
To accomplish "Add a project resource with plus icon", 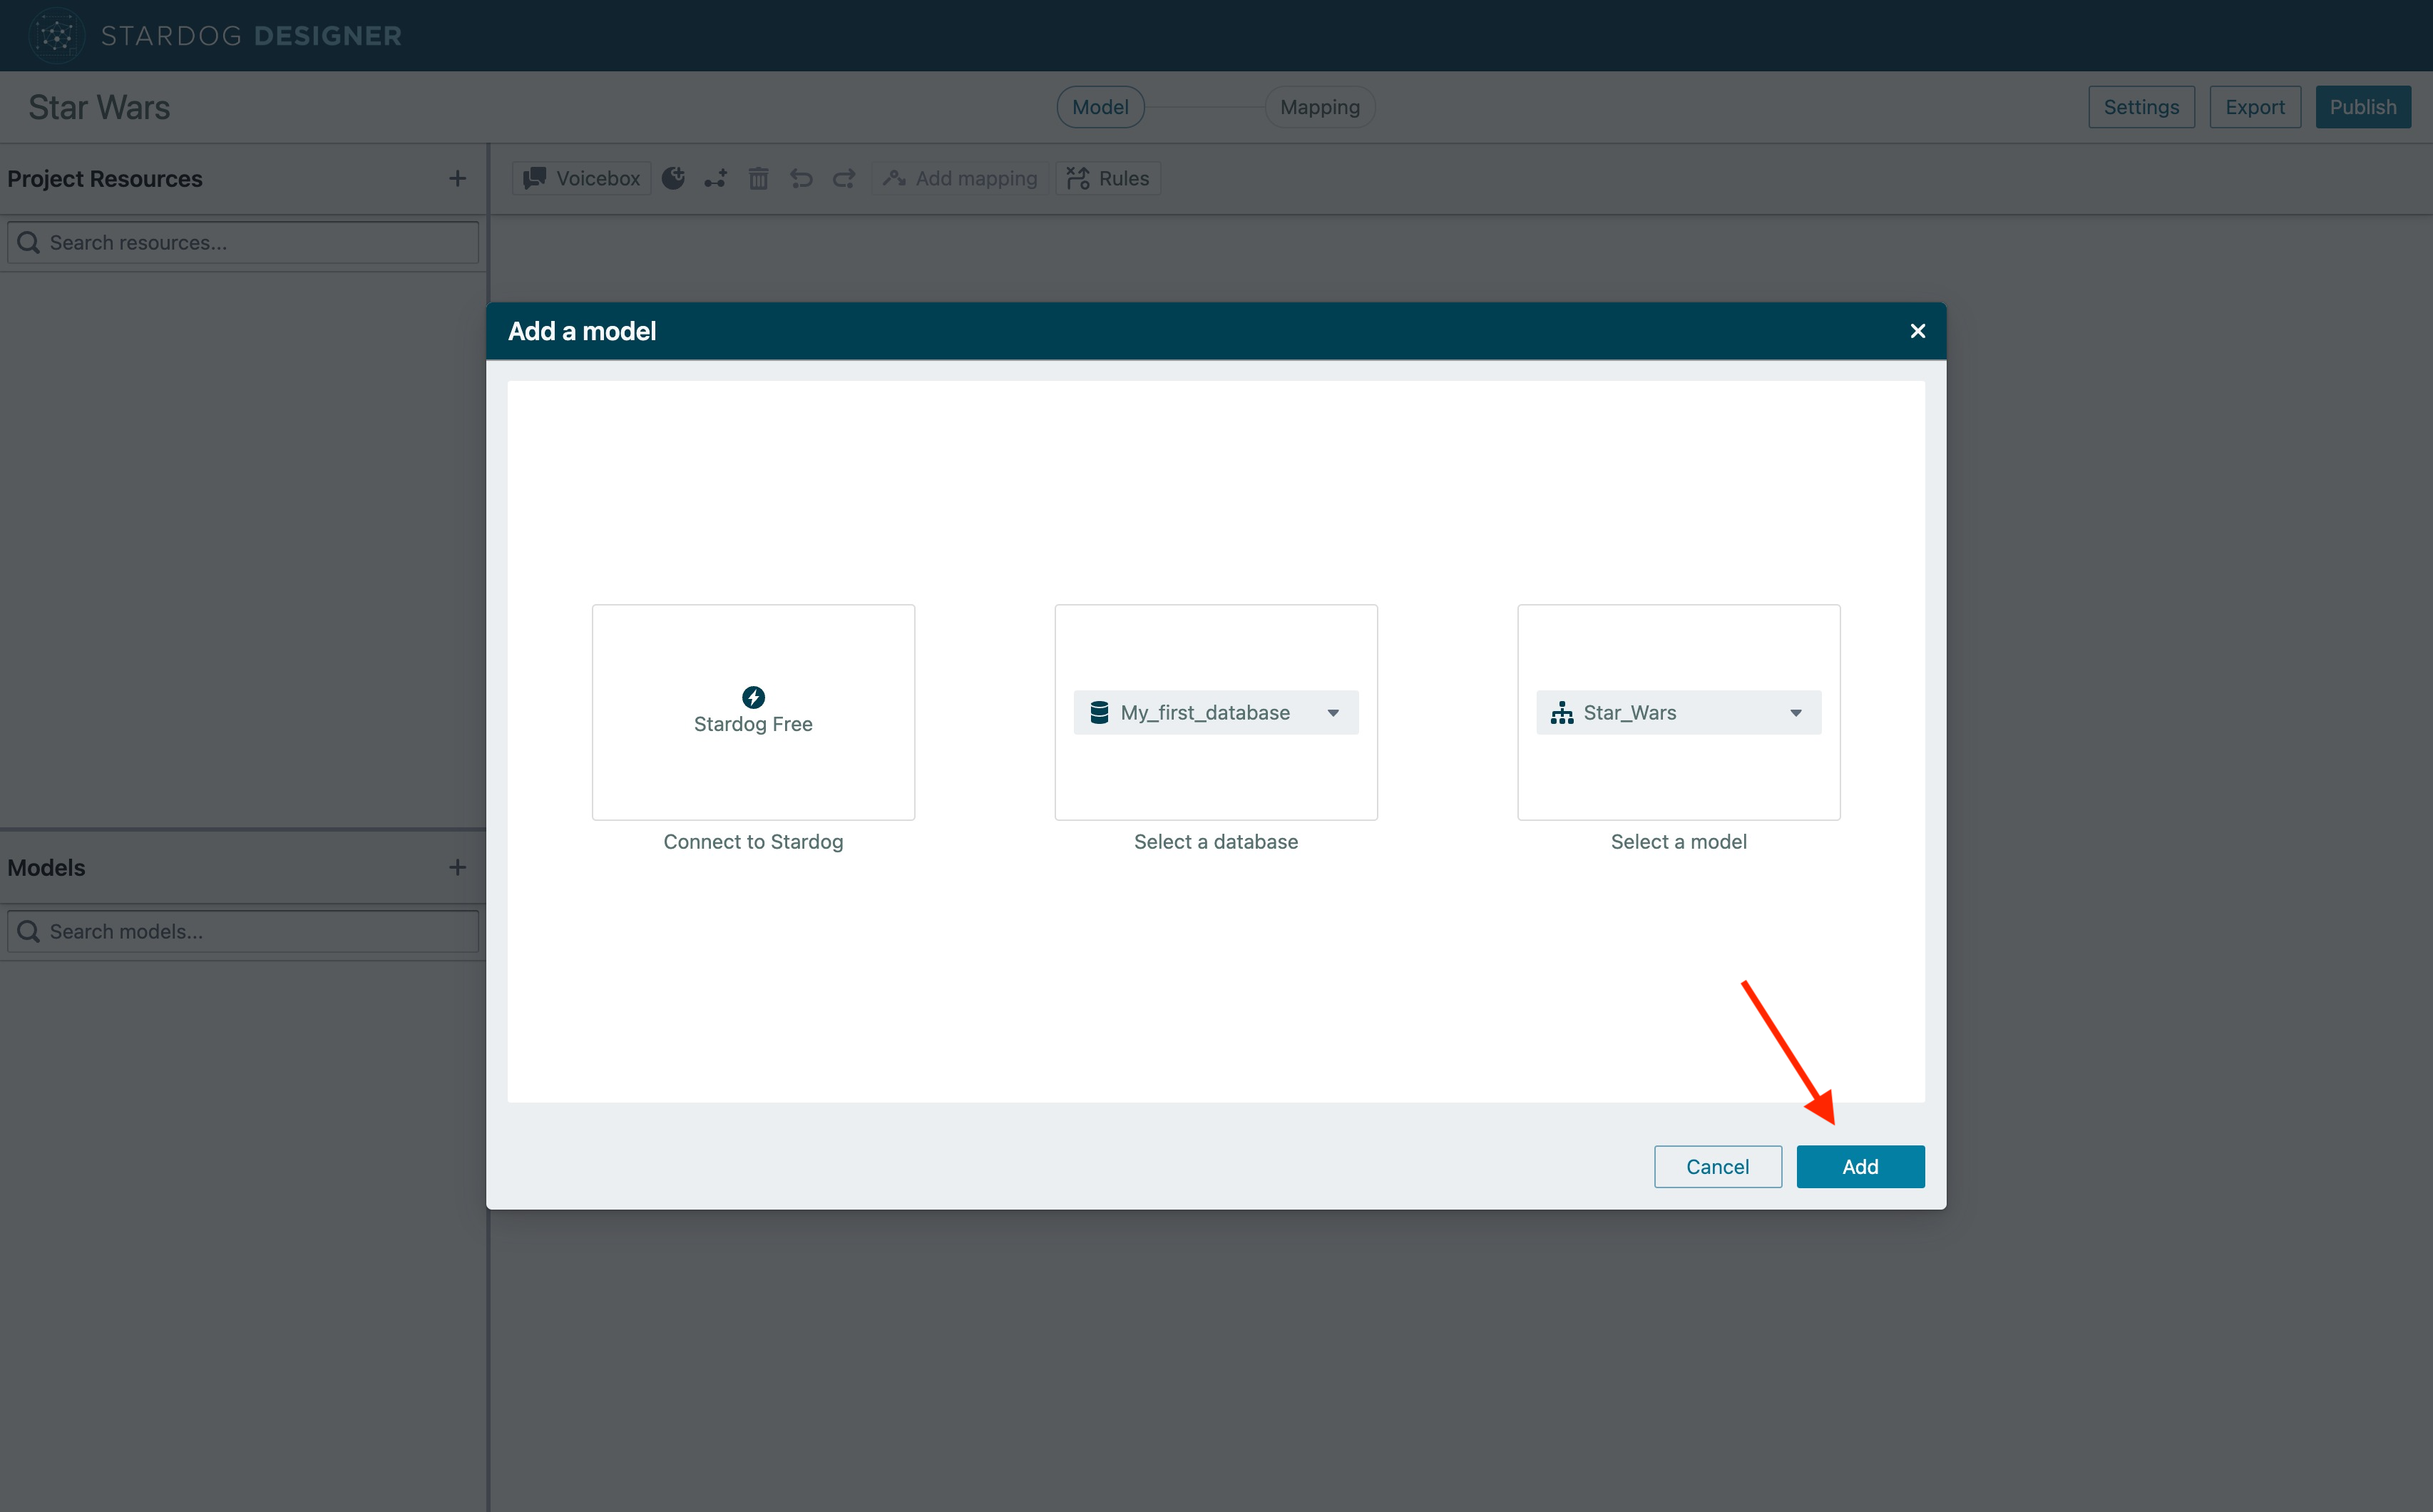I will pos(457,178).
